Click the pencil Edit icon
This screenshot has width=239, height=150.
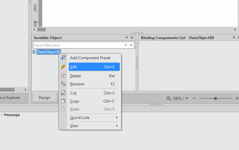pyautogui.click(x=63, y=67)
